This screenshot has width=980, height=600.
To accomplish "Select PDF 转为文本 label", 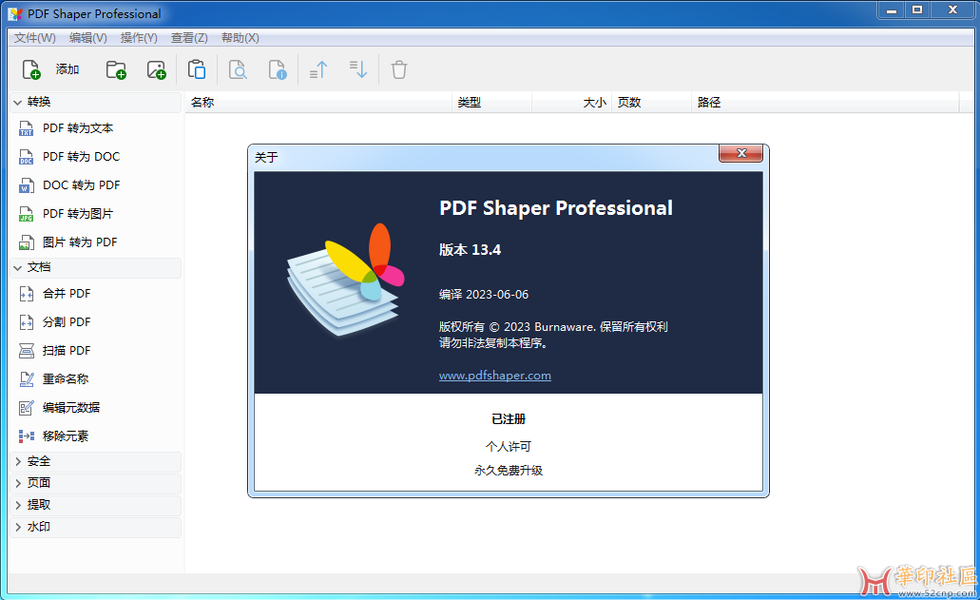I will (78, 128).
